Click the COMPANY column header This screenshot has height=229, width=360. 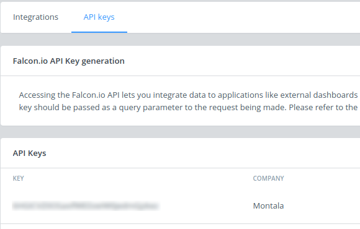coord(268,178)
